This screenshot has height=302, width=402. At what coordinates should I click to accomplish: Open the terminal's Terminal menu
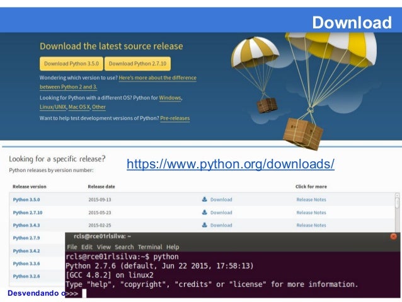150,247
